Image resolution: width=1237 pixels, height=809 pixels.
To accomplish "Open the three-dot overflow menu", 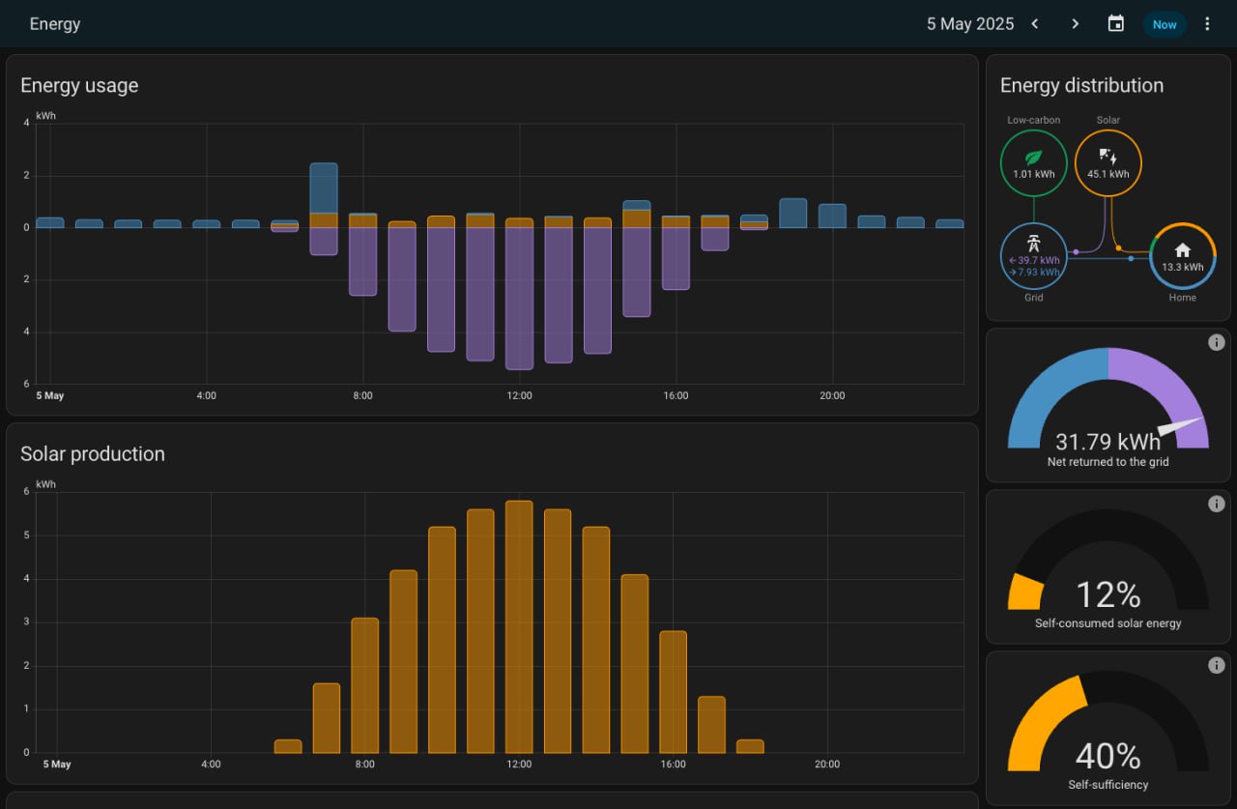I will point(1207,24).
